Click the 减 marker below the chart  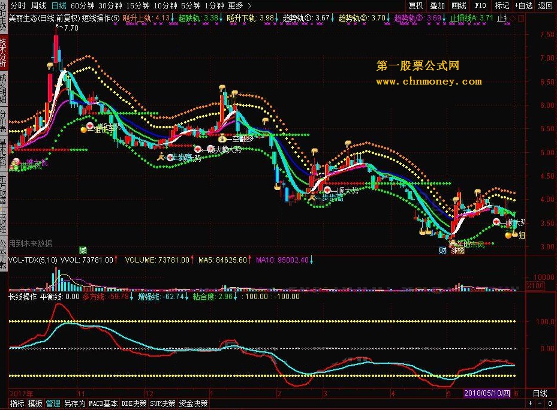[83, 250]
